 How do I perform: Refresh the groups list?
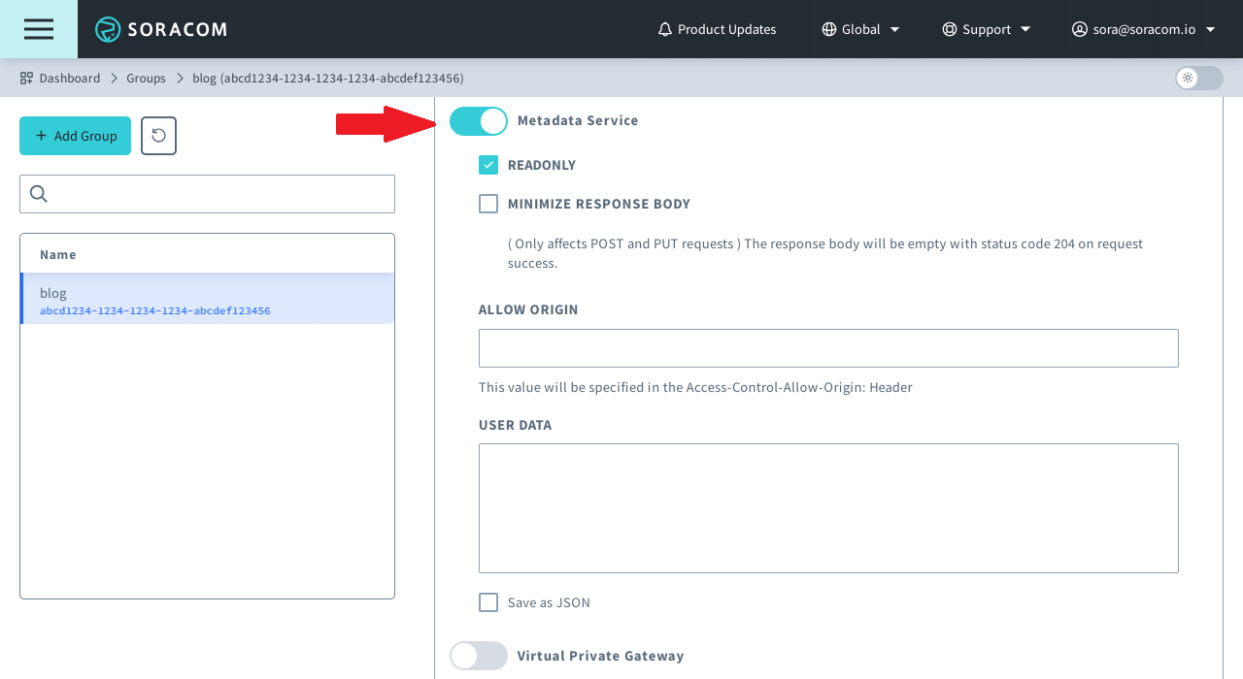(157, 136)
